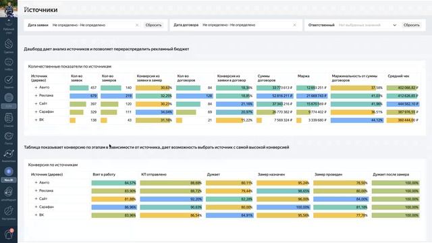The width and height of the screenshot is (432, 243).
Task: Expand ВК in conversion table
Action: point(36,215)
